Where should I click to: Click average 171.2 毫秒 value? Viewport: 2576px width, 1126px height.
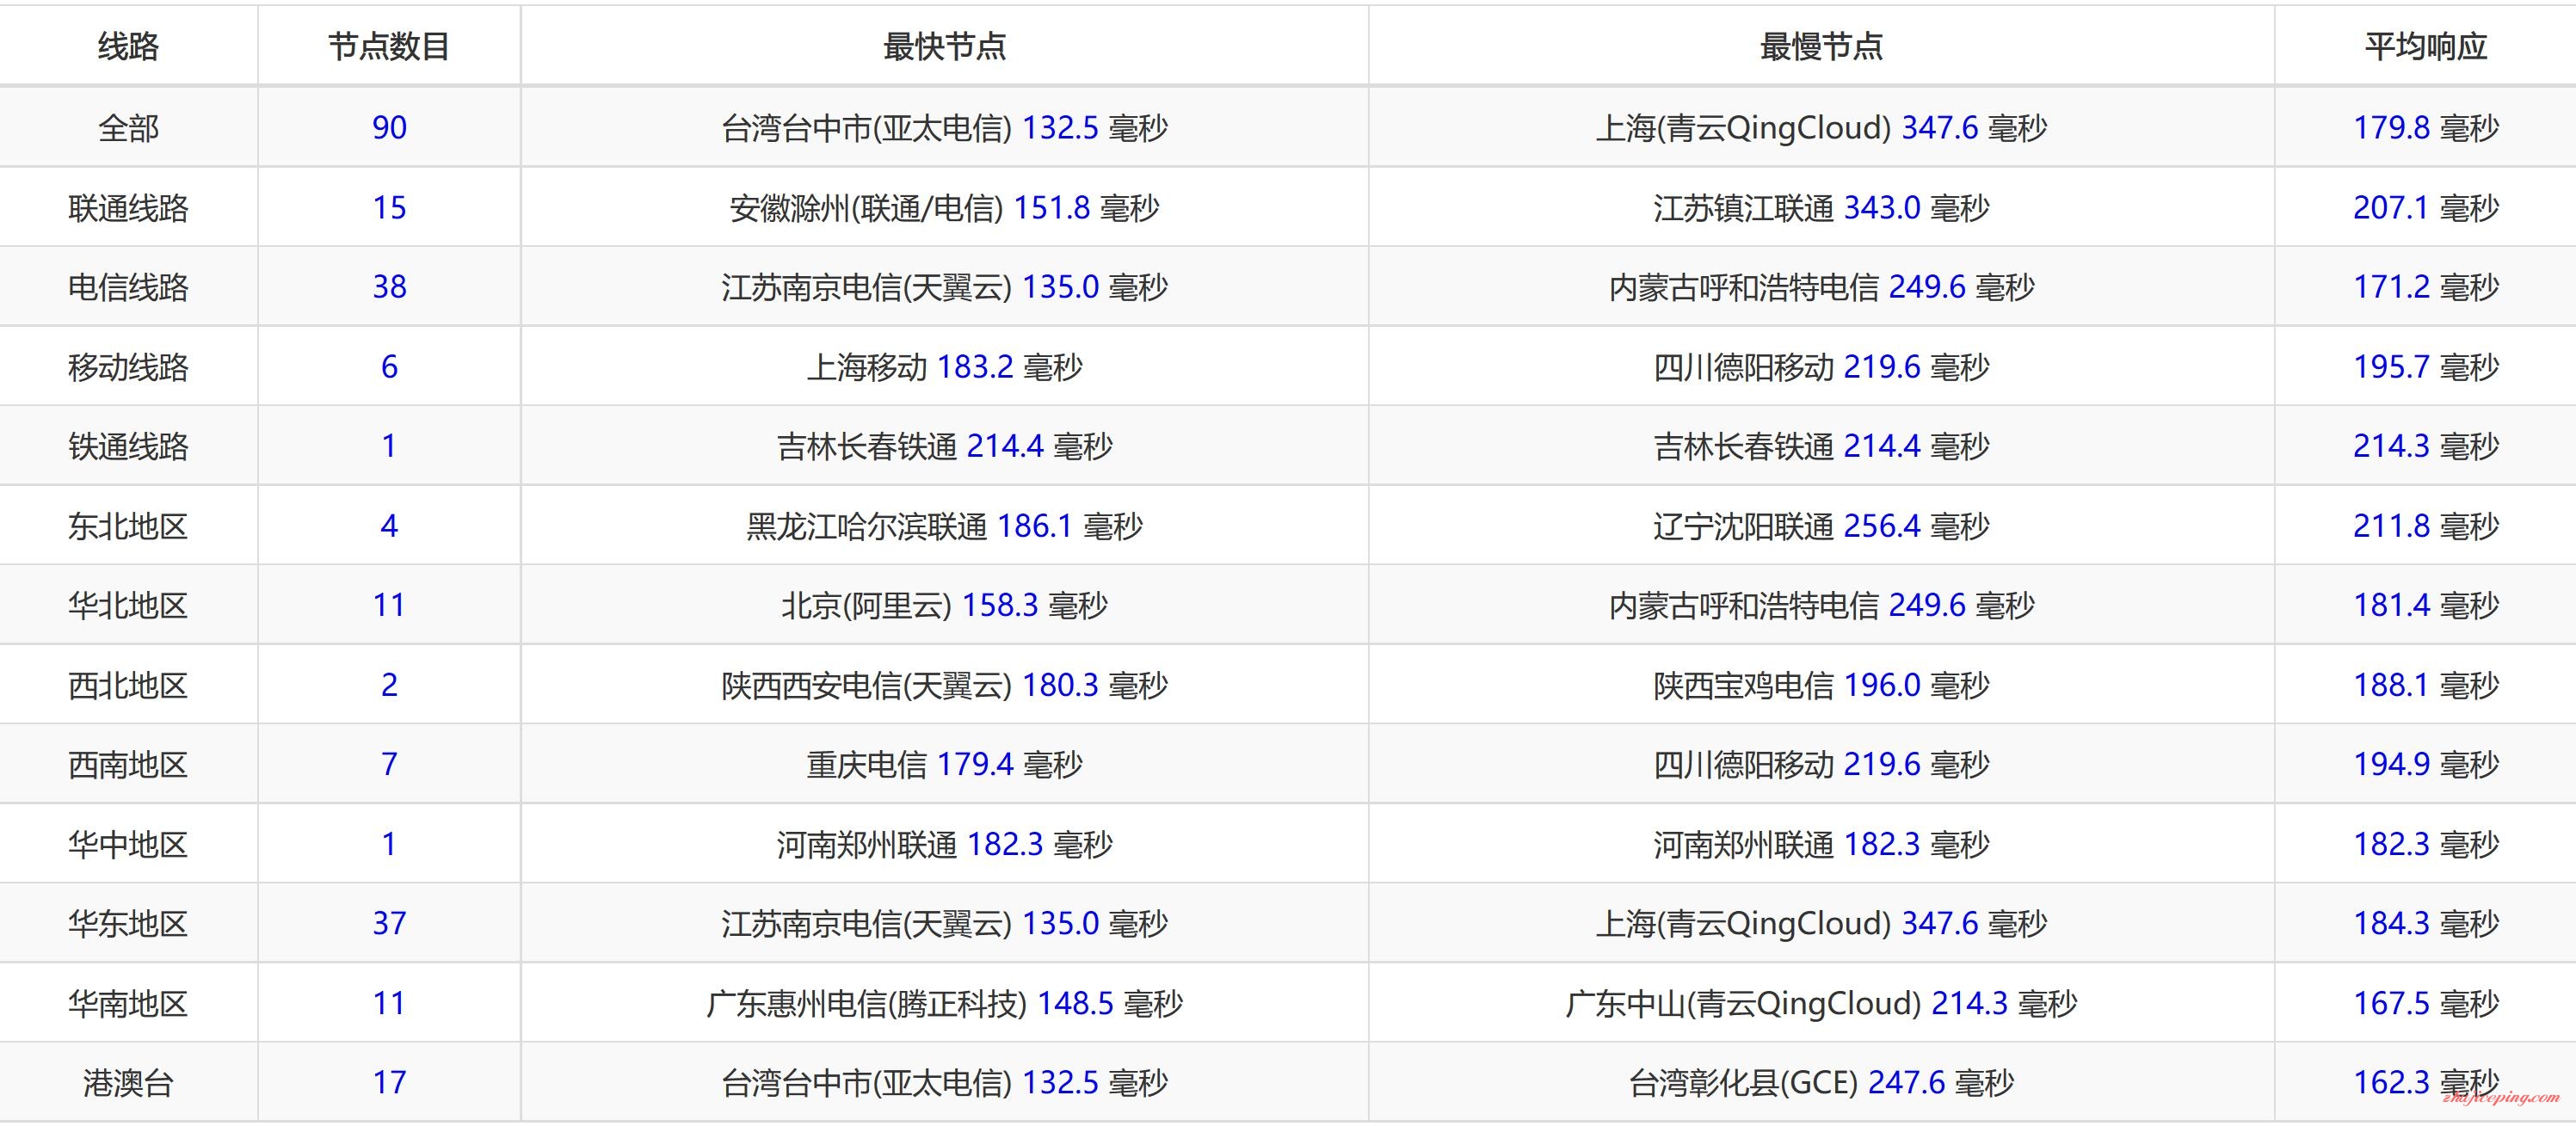(x=2425, y=287)
